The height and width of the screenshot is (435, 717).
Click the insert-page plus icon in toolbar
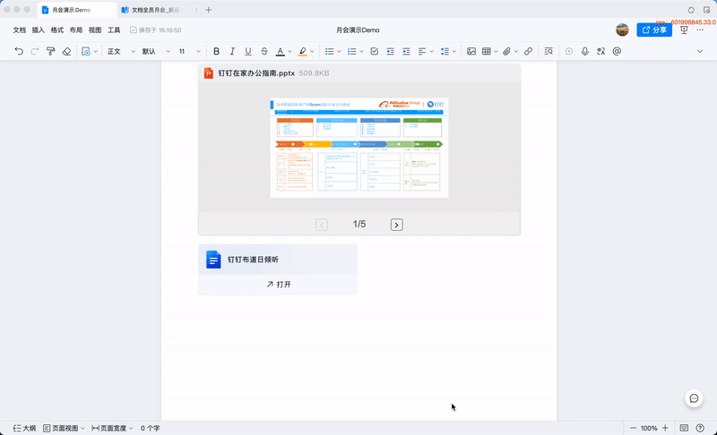pos(86,51)
